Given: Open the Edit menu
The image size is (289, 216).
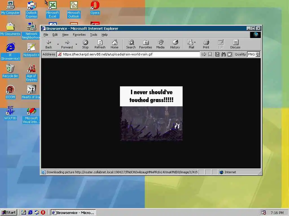Looking at the screenshot, I should pos(55,35).
